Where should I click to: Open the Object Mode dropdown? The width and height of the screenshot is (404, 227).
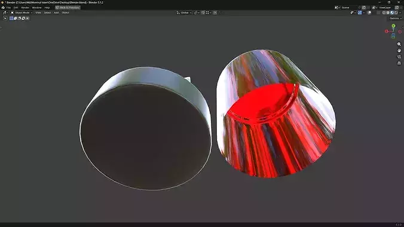[x=22, y=13]
